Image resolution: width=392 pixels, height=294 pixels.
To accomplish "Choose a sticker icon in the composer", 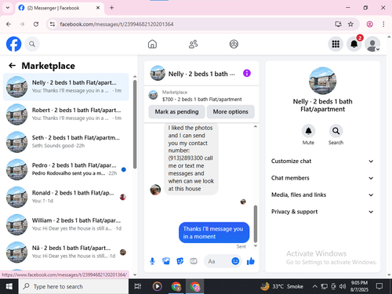I will 180,261.
